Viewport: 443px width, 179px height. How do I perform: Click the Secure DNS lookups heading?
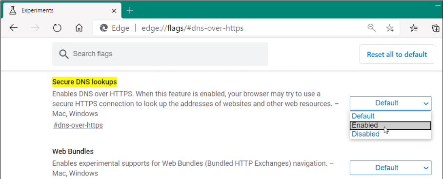pyautogui.click(x=84, y=82)
